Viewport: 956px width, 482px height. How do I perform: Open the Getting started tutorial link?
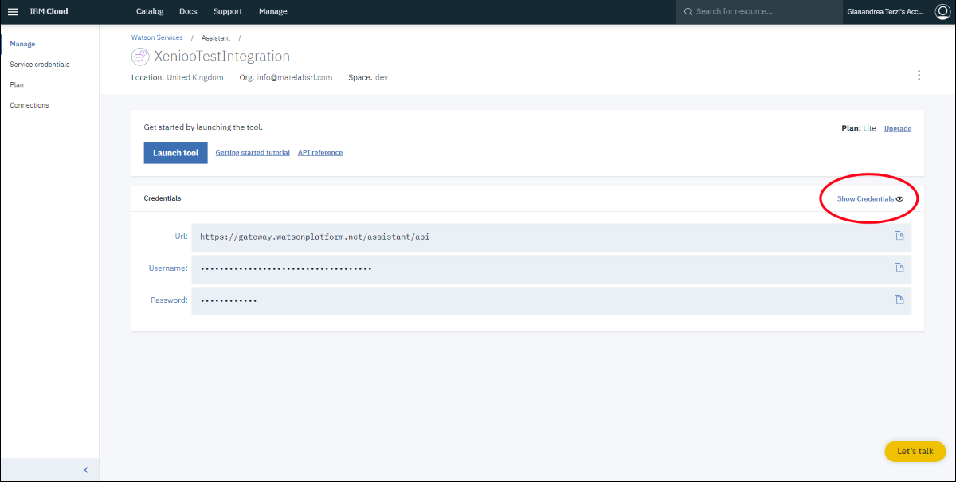[253, 153]
